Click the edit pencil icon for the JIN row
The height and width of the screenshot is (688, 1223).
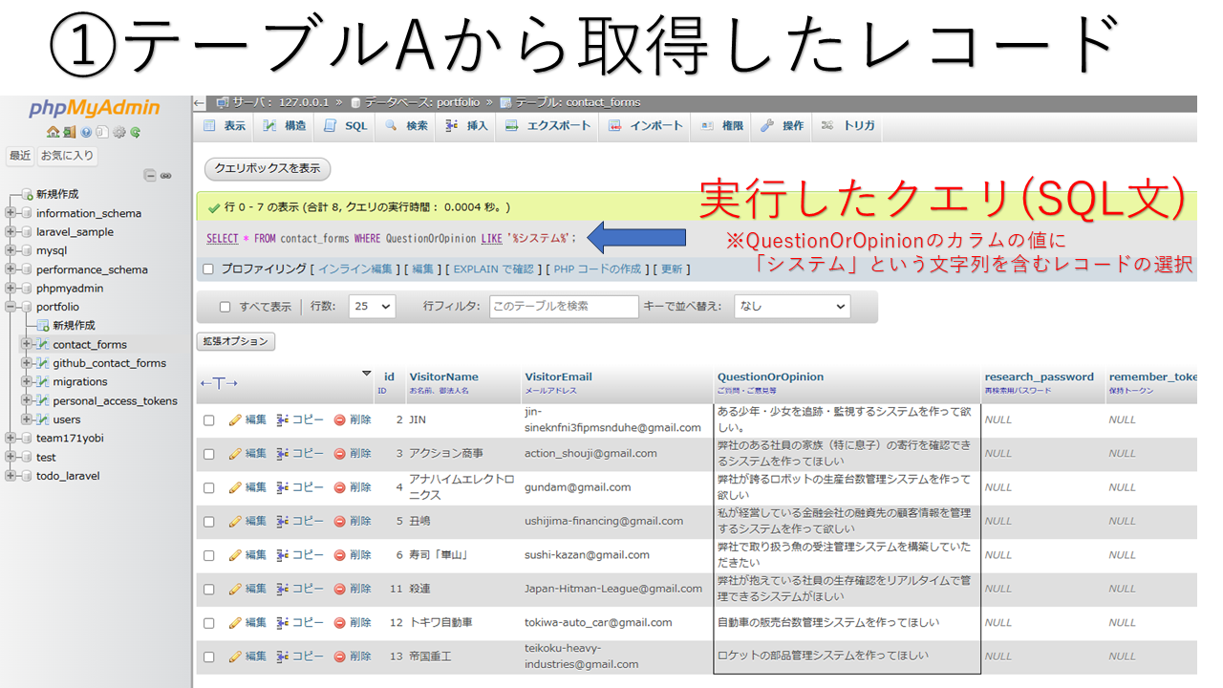coord(235,419)
